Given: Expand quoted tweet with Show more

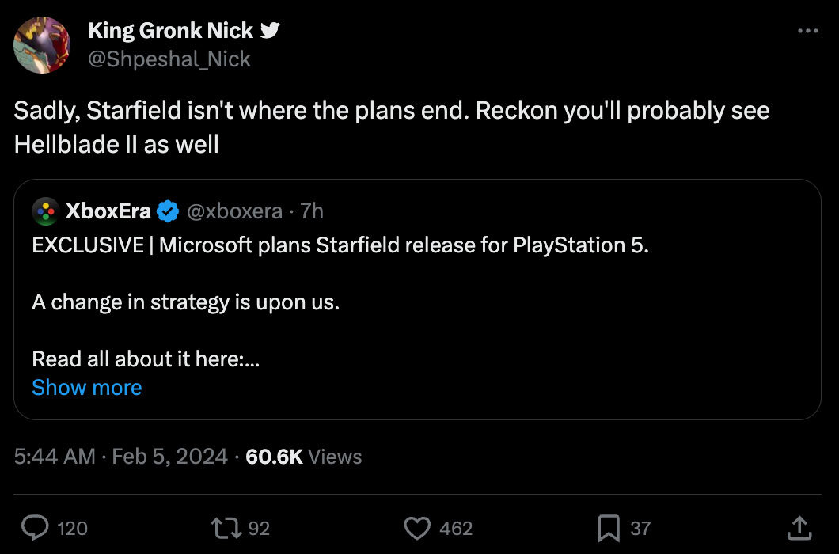Looking at the screenshot, I should [87, 388].
